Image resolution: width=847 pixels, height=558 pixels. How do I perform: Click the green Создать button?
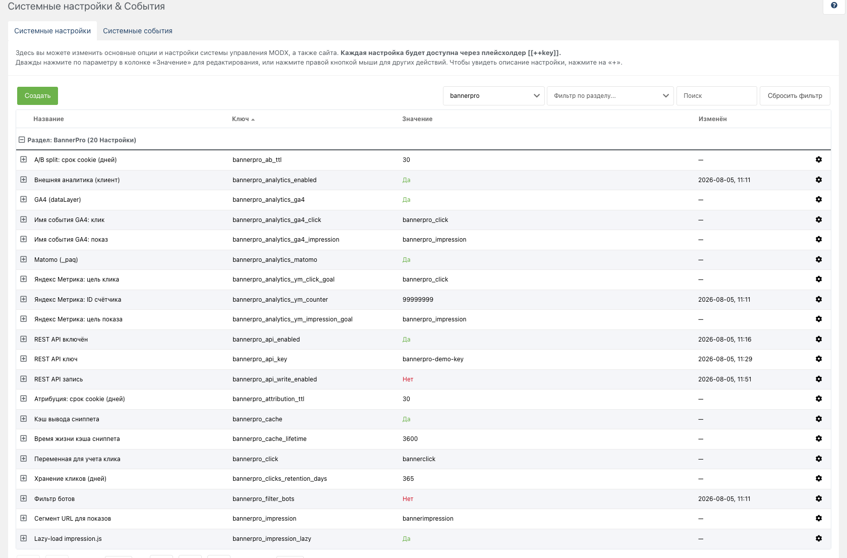point(37,96)
